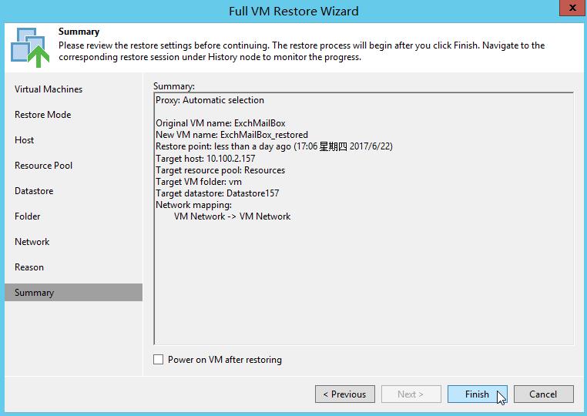Image resolution: width=587 pixels, height=416 pixels.
Task: Click 'Target datastore: Datastore157' line
Action: pos(217,193)
